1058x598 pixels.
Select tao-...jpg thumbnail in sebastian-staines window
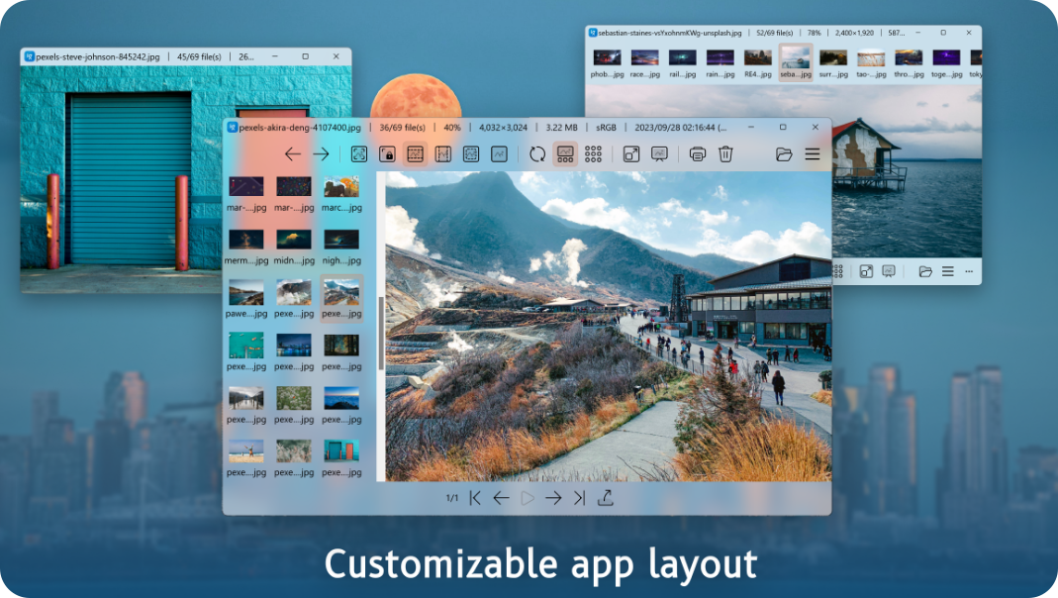click(871, 63)
